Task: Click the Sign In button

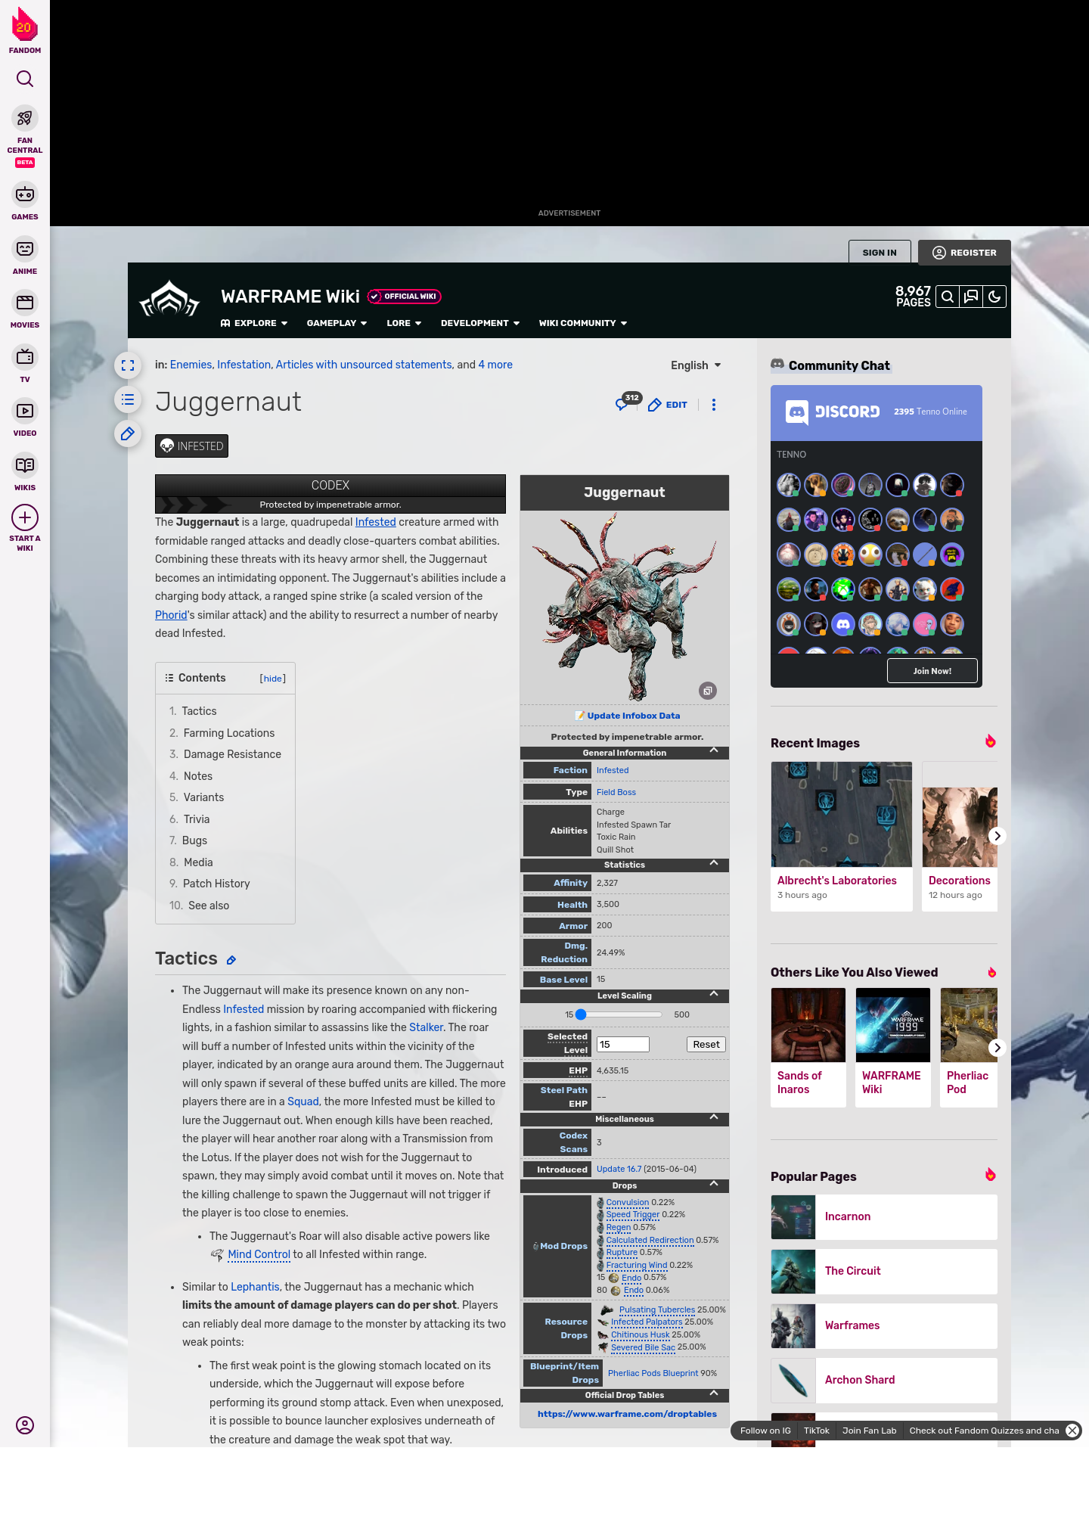Action: 880,253
